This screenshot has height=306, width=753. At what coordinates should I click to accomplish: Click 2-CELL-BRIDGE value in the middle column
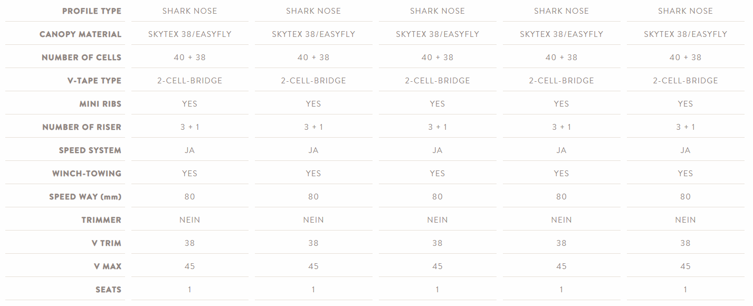[437, 81]
